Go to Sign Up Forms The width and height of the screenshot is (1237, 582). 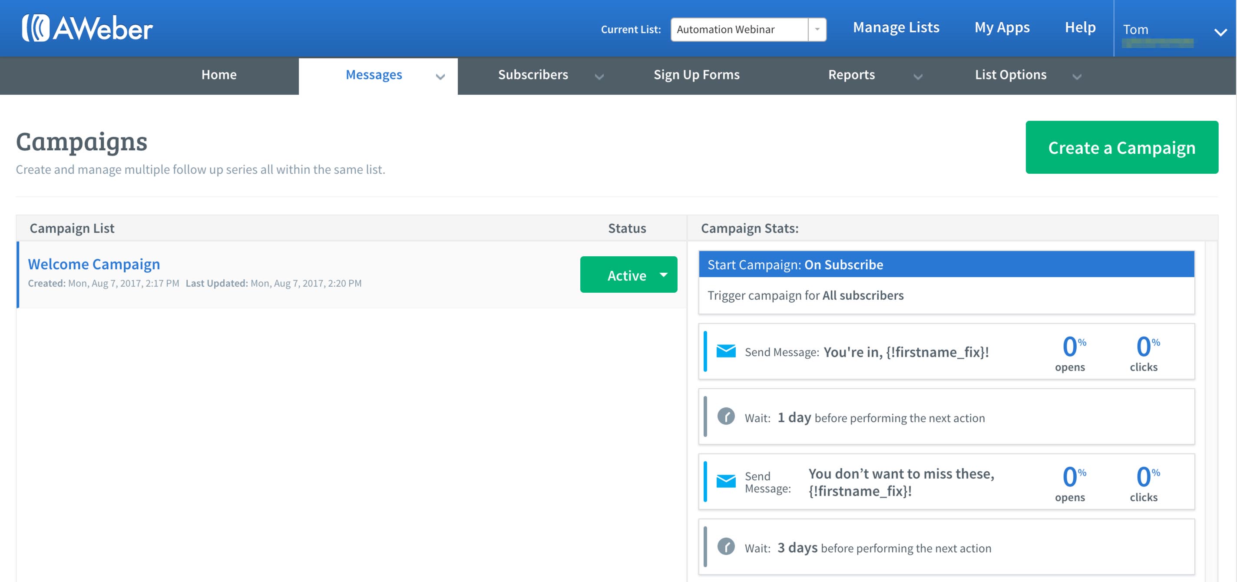coord(696,75)
